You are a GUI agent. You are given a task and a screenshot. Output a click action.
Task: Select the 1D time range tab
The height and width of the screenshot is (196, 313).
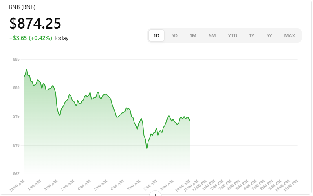(x=156, y=35)
